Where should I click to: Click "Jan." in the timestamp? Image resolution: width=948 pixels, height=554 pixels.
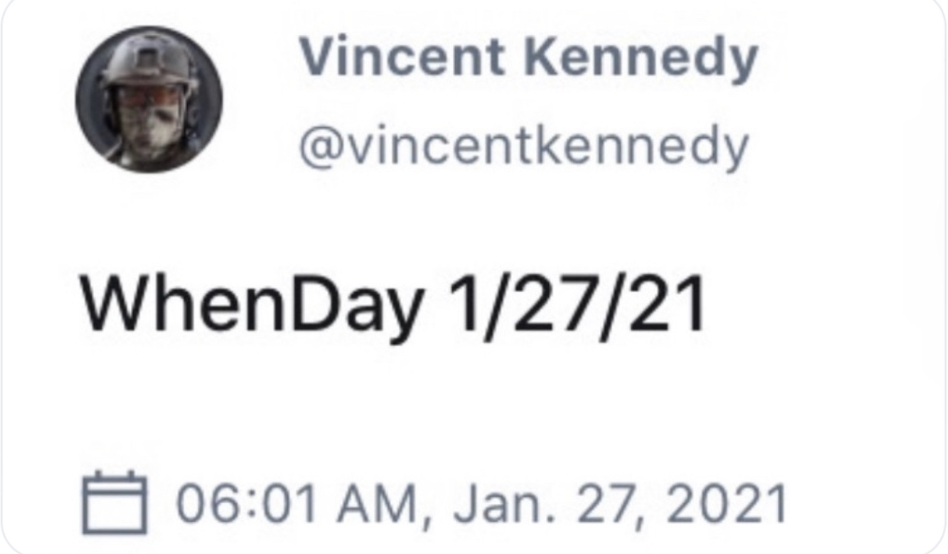[504, 503]
